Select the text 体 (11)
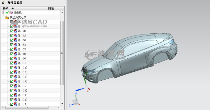210x110 pixels. coord(23,68)
